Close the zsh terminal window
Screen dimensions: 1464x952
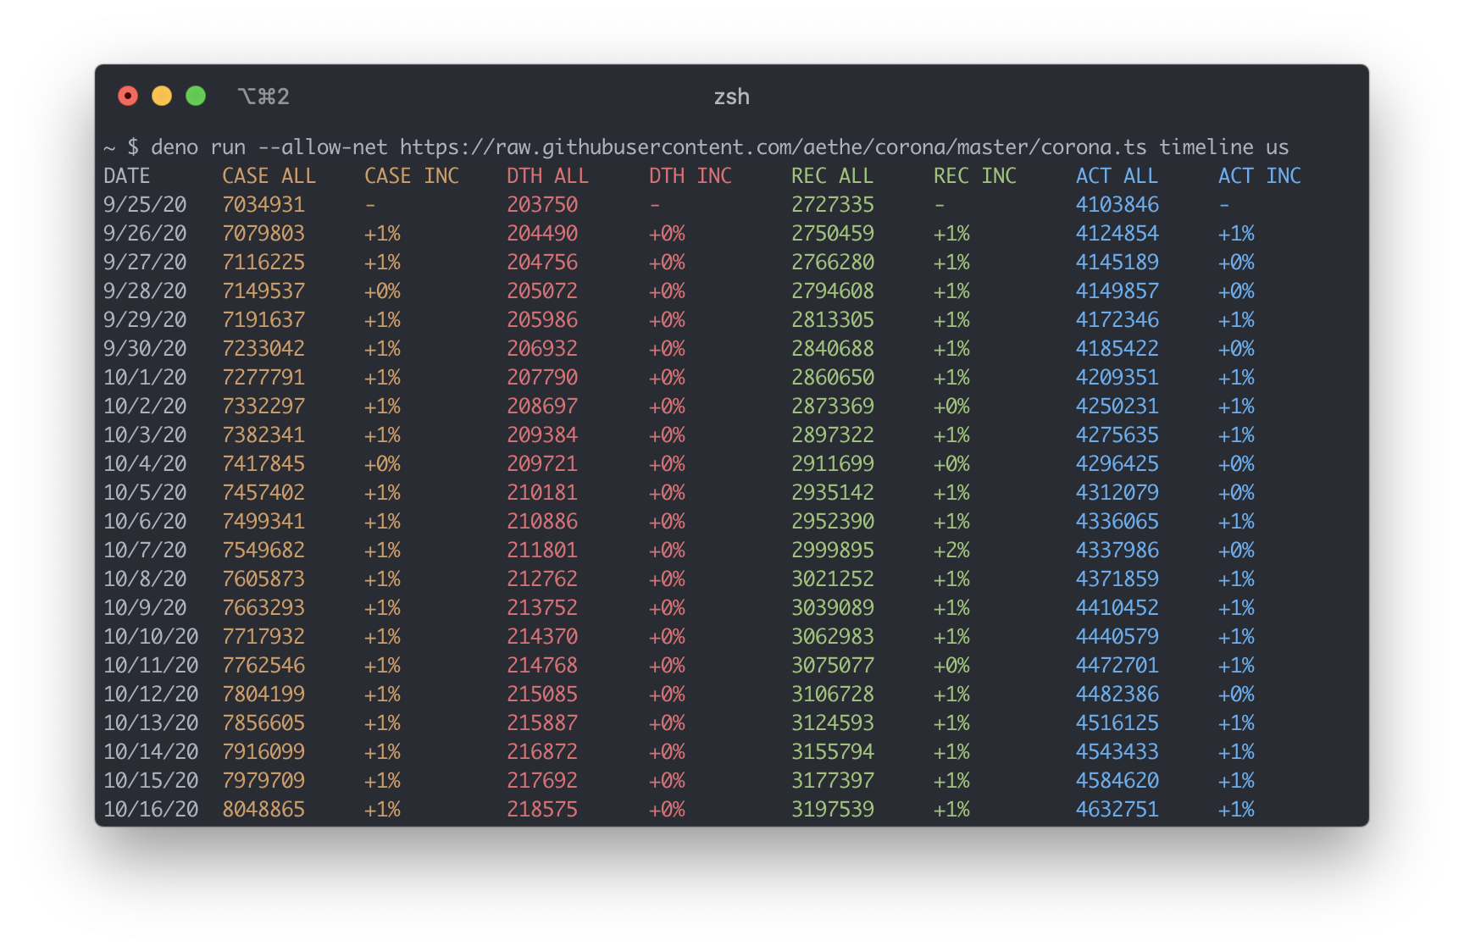pos(128,96)
